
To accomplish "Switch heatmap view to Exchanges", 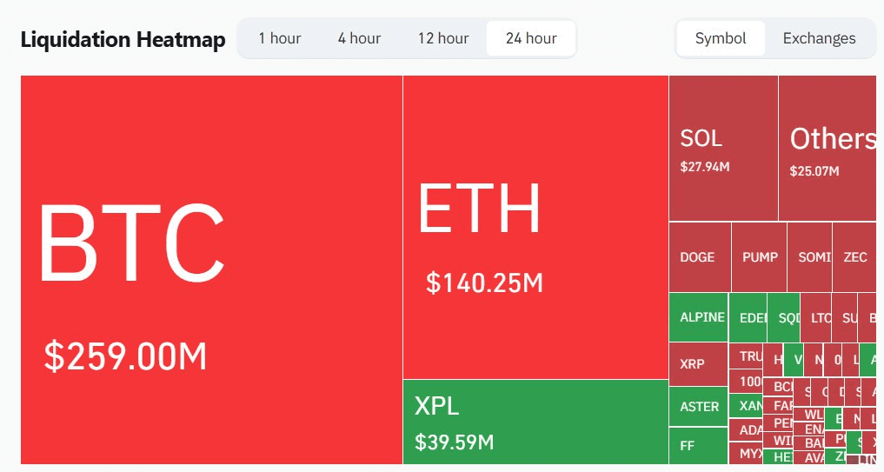I will tap(819, 38).
